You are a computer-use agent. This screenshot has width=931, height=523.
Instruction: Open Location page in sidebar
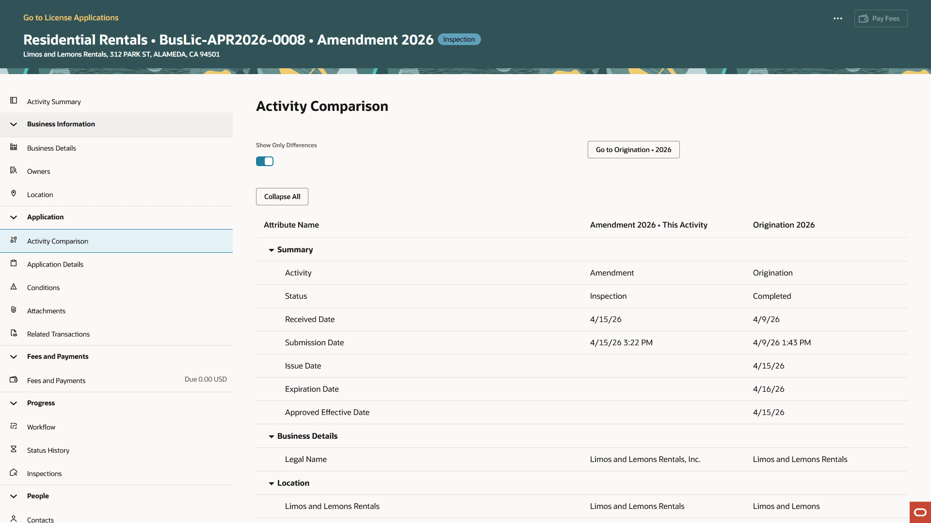(x=40, y=195)
